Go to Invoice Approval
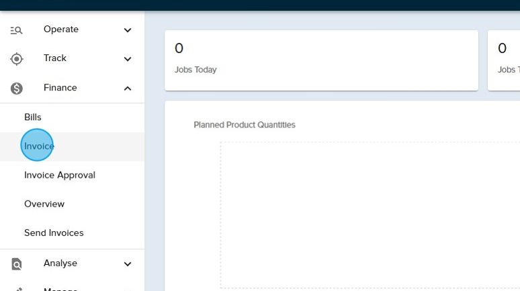520x291 pixels. (x=60, y=175)
